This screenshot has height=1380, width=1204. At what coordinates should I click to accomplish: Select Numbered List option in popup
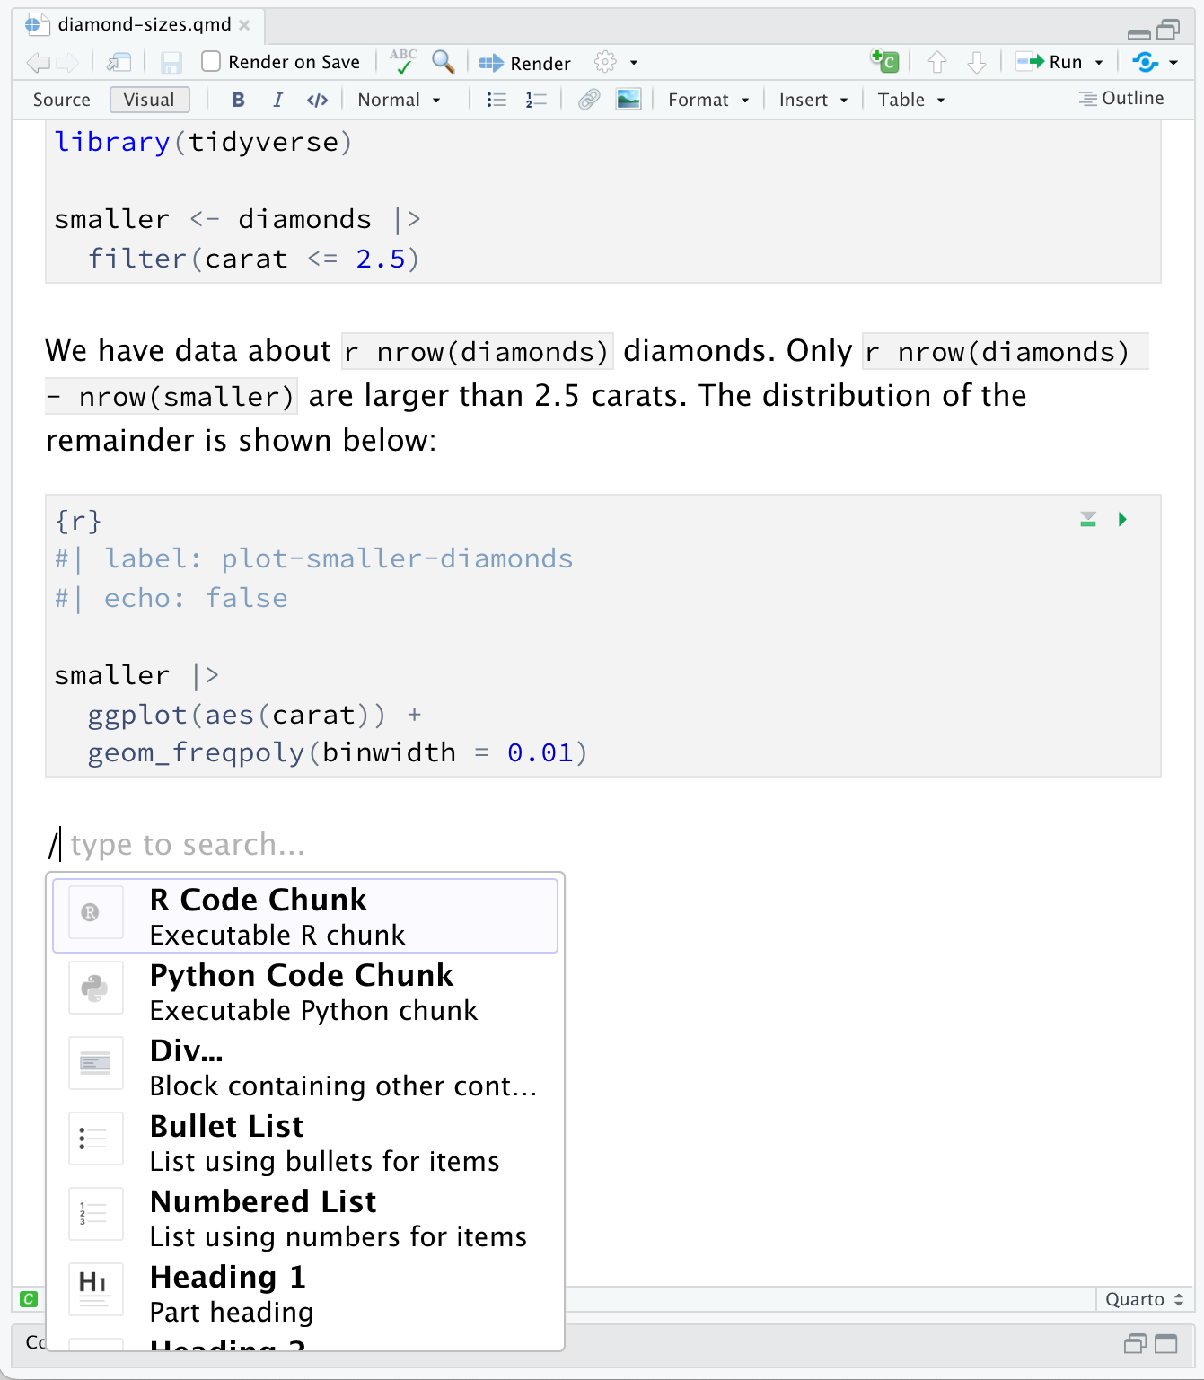point(305,1217)
